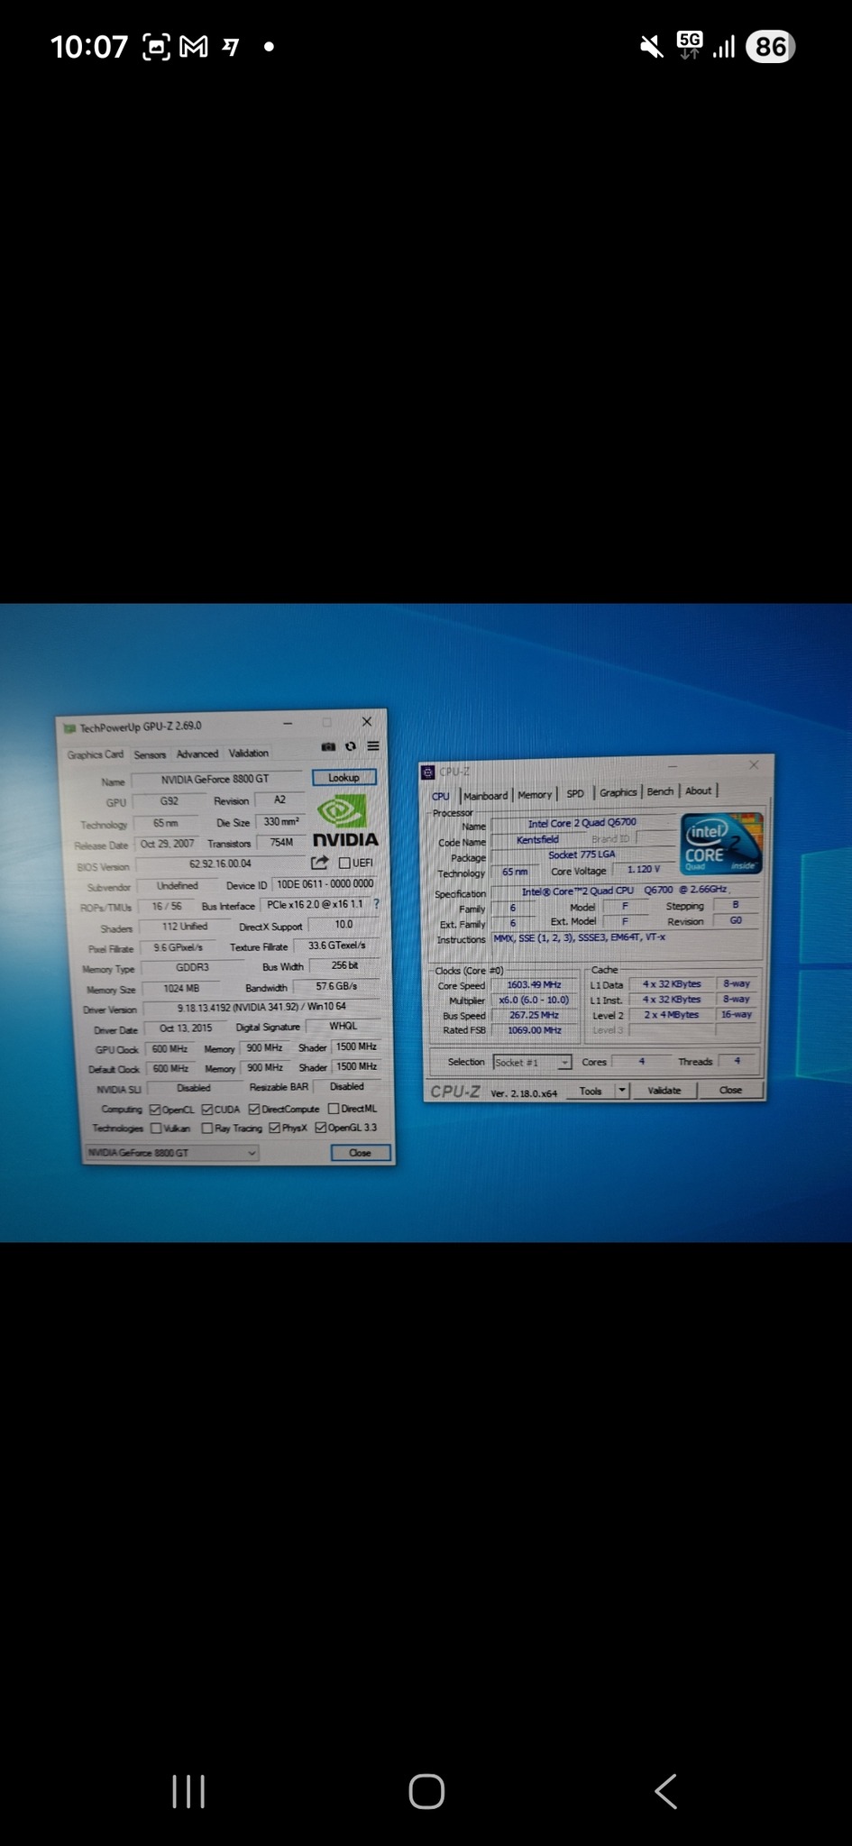Click the Code Name value Kentsfield
The image size is (852, 1846).
click(x=537, y=839)
